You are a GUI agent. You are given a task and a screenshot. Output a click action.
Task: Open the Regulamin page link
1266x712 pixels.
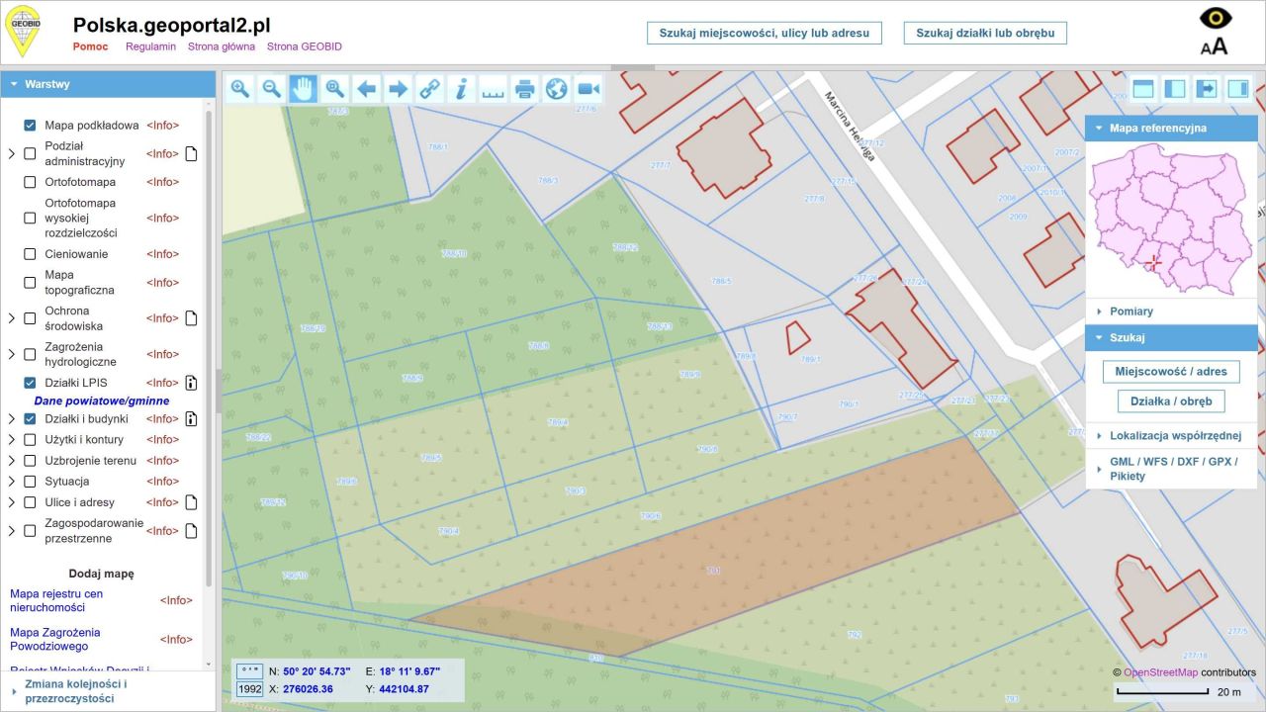[x=150, y=46]
